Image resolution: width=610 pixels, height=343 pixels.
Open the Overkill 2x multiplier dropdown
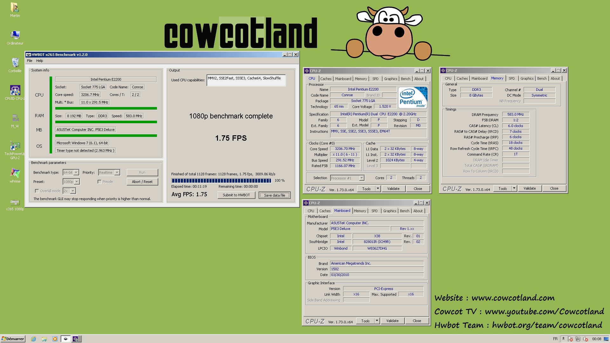[x=73, y=191]
